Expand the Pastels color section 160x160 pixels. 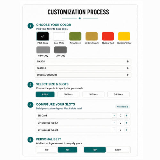[x=83, y=68]
